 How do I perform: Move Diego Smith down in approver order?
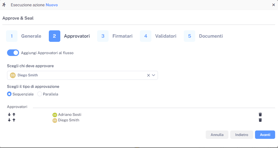coord(9,120)
